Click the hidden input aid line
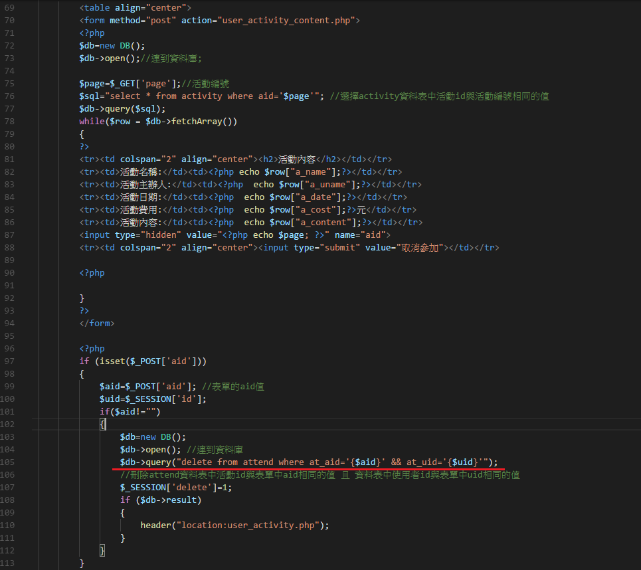The width and height of the screenshot is (641, 570). click(x=234, y=235)
